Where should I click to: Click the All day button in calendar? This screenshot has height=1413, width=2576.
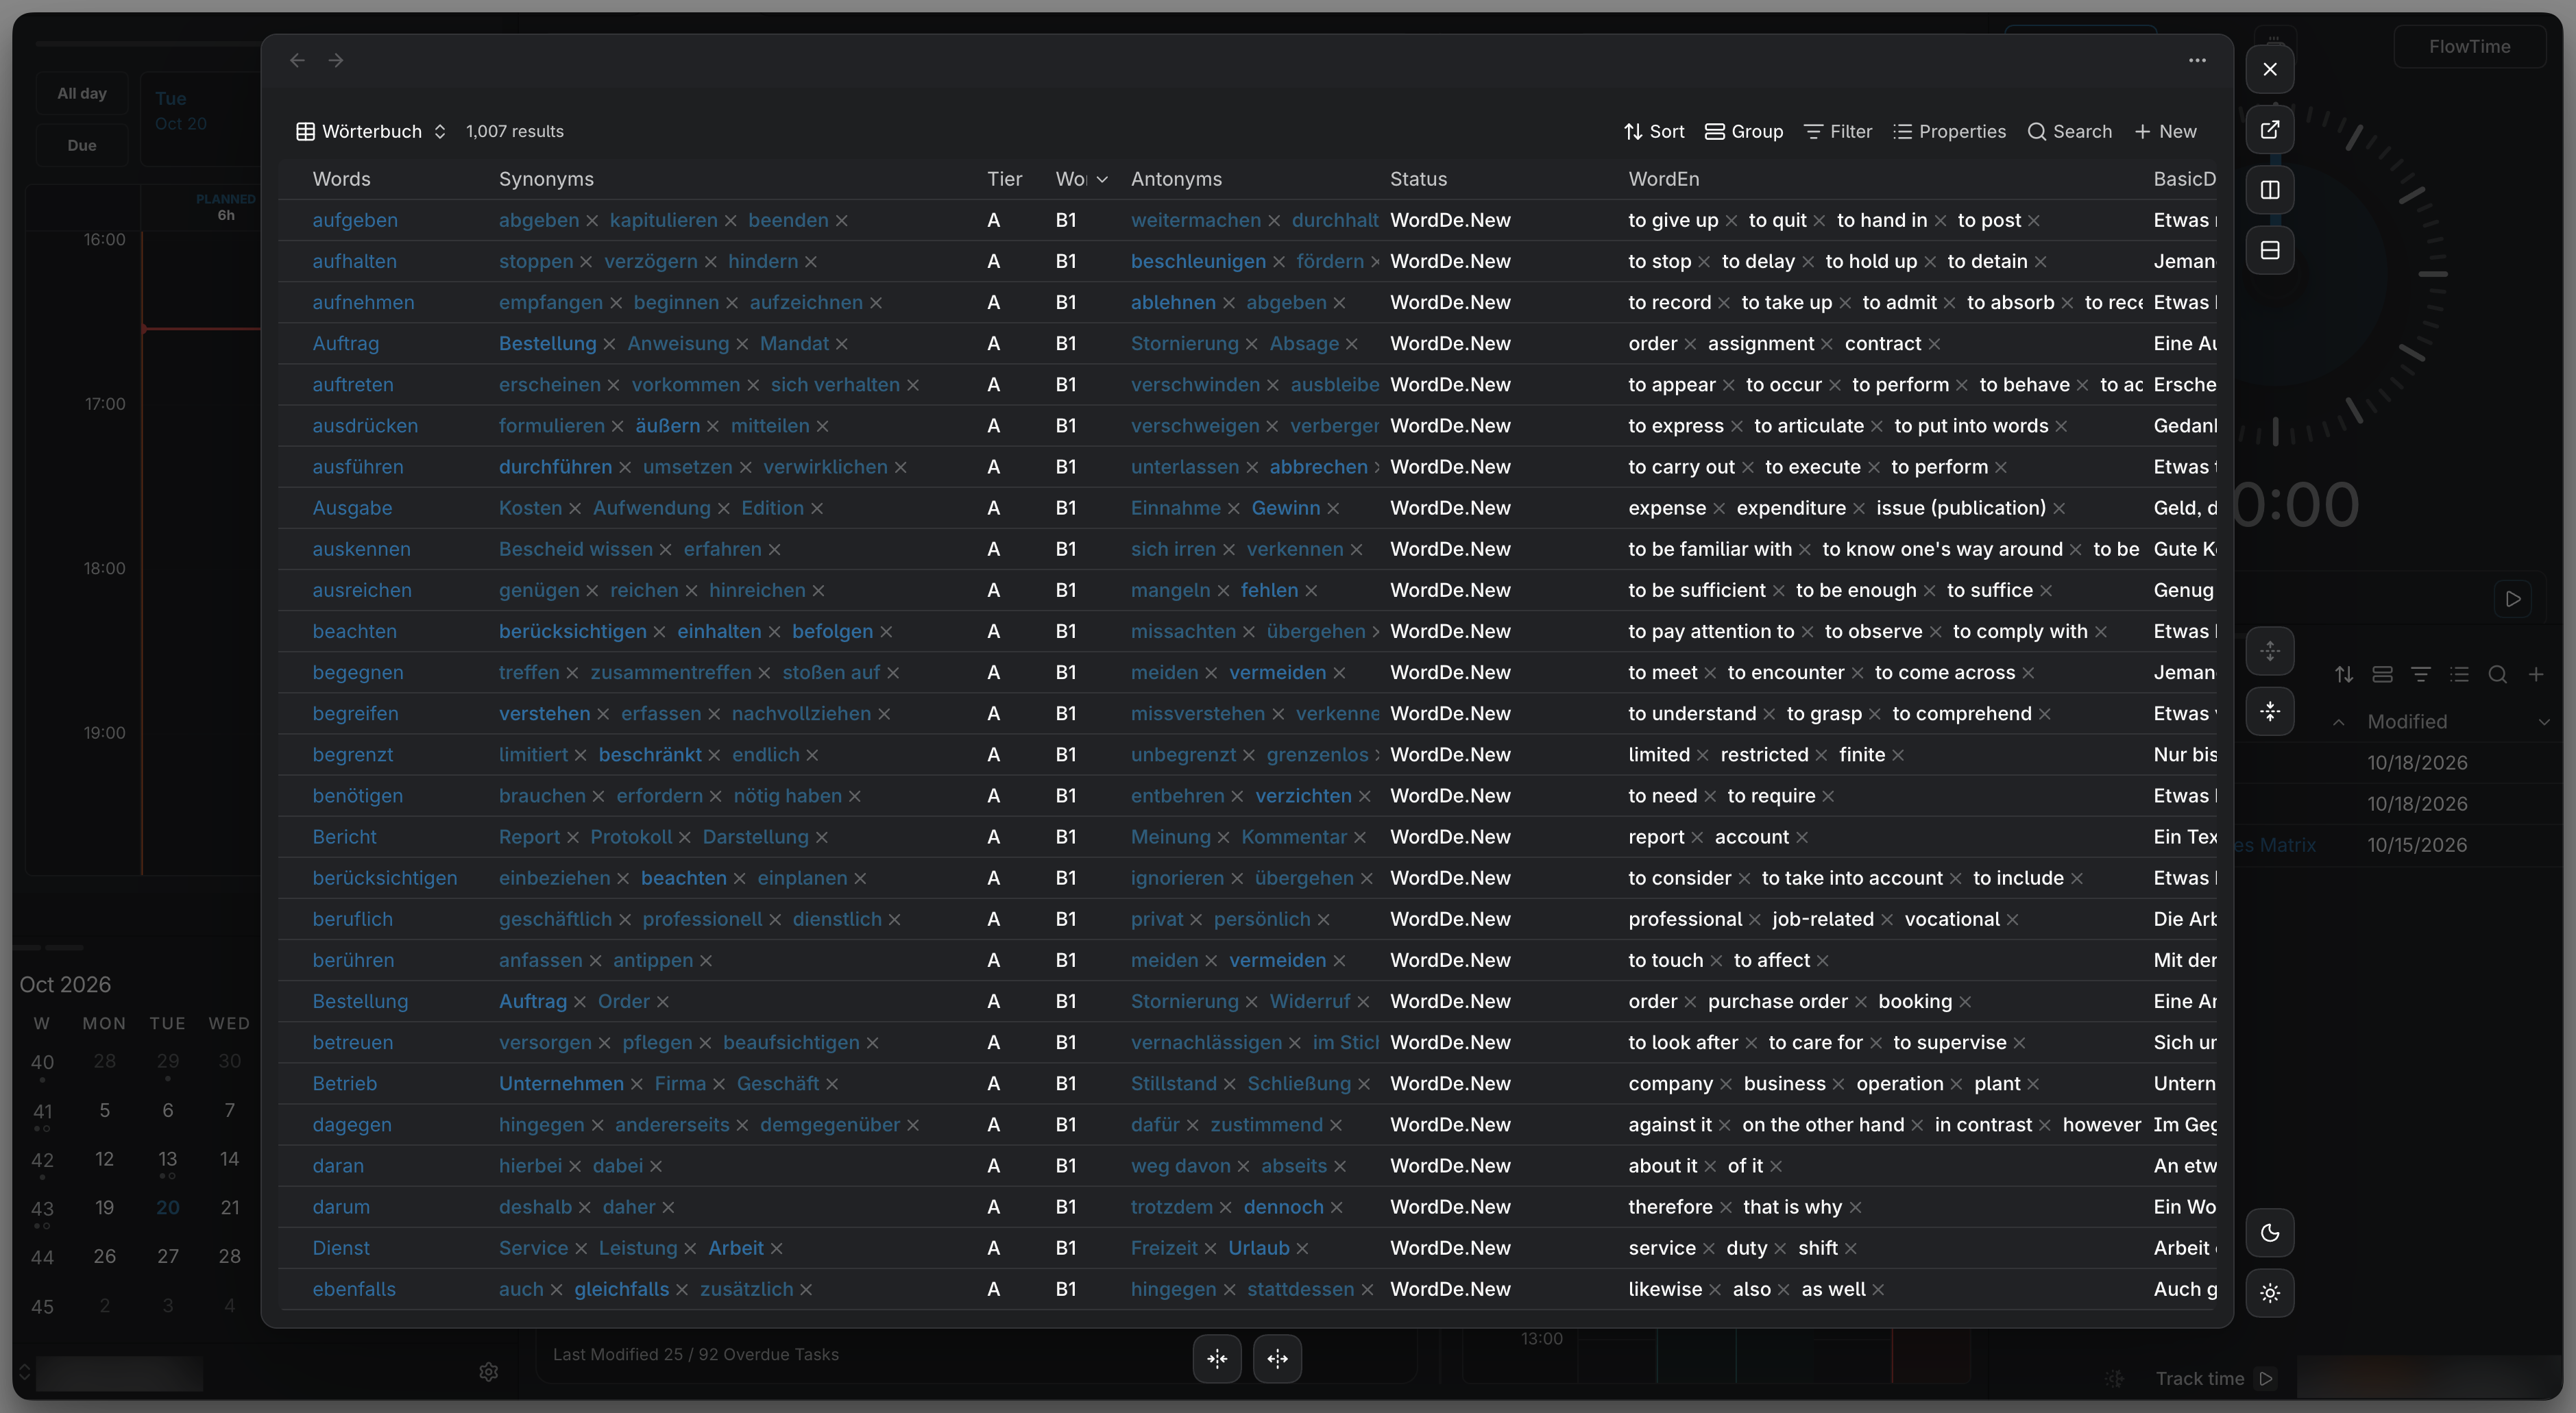(x=82, y=93)
